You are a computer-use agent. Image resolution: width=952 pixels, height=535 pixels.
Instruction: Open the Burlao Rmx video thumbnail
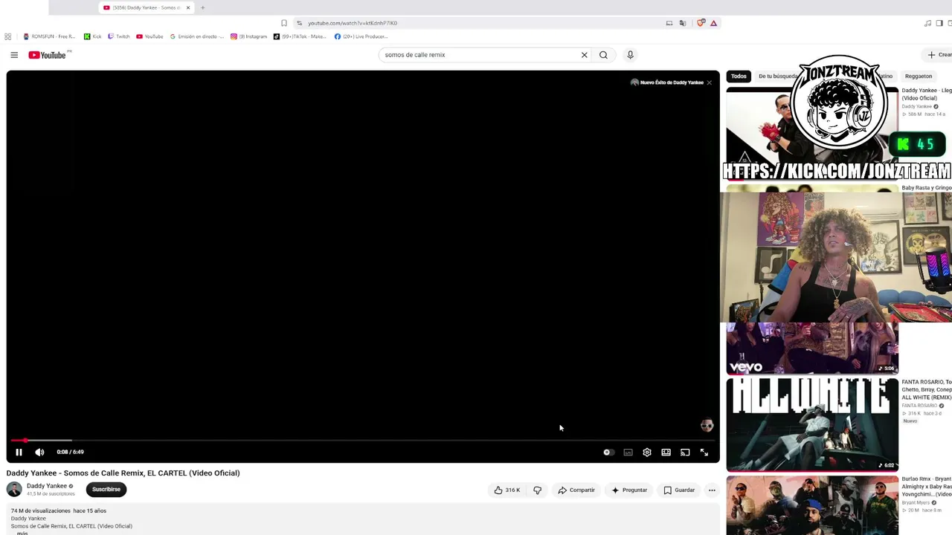(812, 505)
